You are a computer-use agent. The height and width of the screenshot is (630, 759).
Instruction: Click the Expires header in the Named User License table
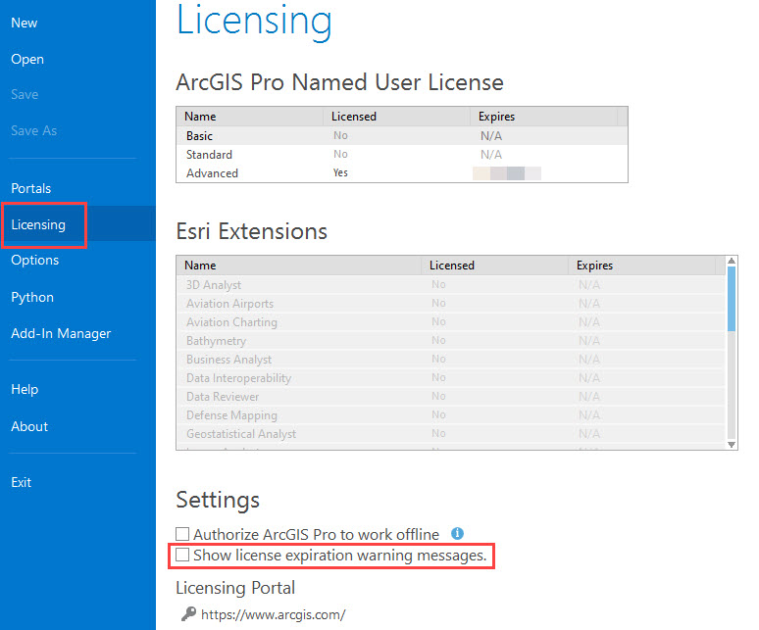(x=543, y=117)
